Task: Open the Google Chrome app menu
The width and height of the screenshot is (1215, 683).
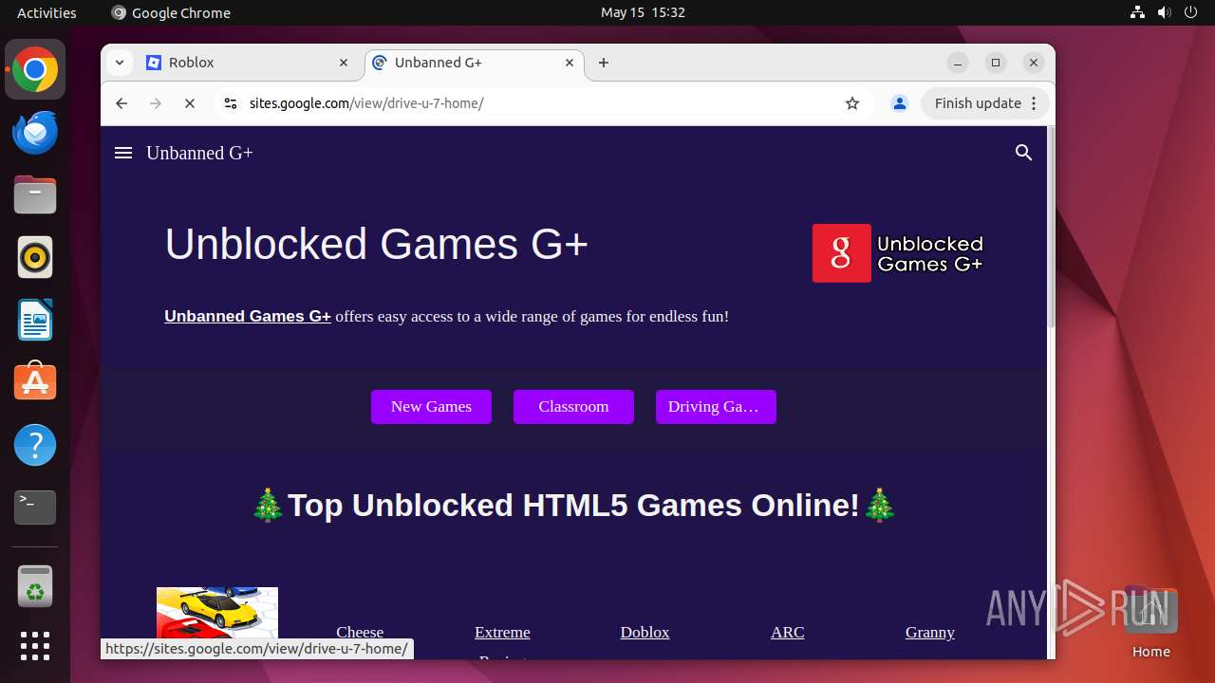Action: click(x=171, y=12)
